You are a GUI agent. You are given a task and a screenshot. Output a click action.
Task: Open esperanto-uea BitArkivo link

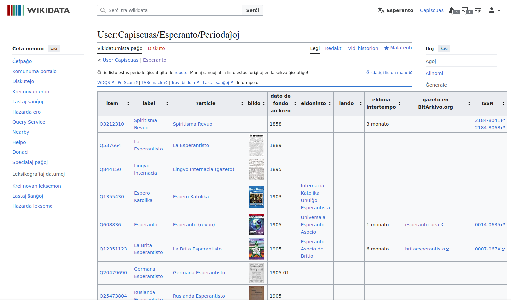(424, 225)
